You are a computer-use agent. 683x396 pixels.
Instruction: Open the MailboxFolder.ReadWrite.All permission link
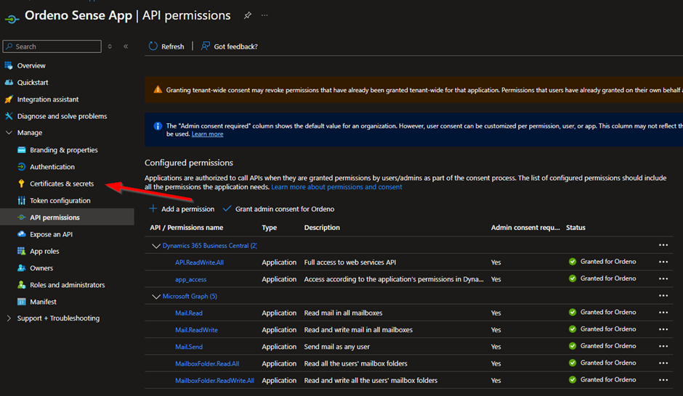pyautogui.click(x=214, y=380)
